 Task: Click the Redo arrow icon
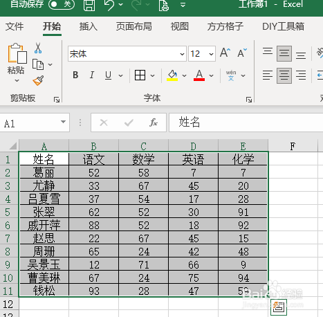click(x=136, y=5)
